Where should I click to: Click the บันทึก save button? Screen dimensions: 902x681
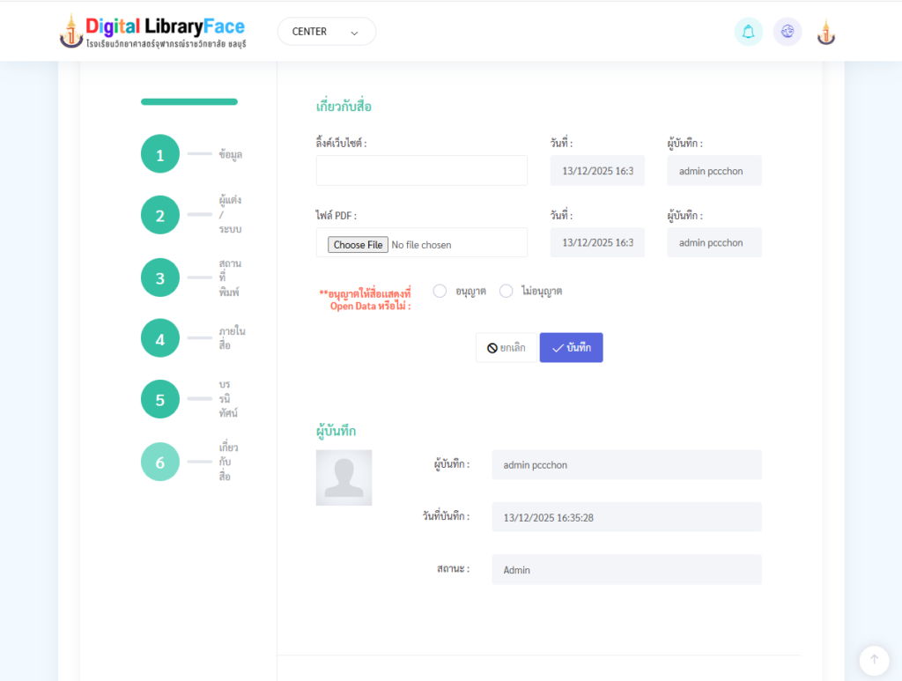point(571,348)
